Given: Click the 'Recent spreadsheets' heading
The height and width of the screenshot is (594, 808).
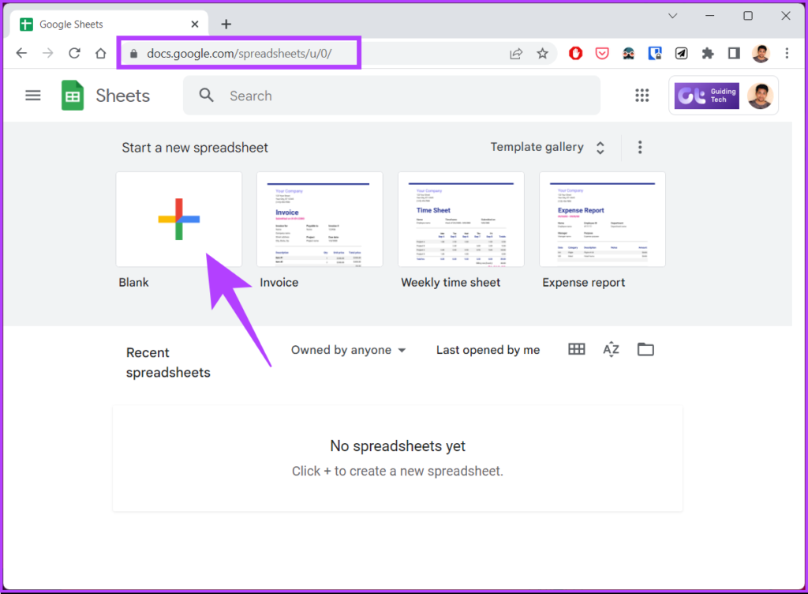Looking at the screenshot, I should (x=168, y=363).
